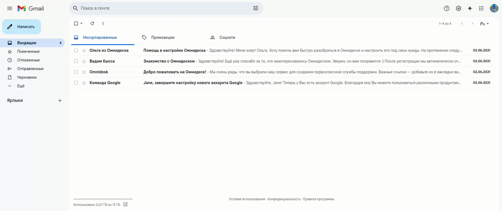The height and width of the screenshot is (211, 502).
Task: Open the main menu hamburger icon
Action: pyautogui.click(x=10, y=8)
